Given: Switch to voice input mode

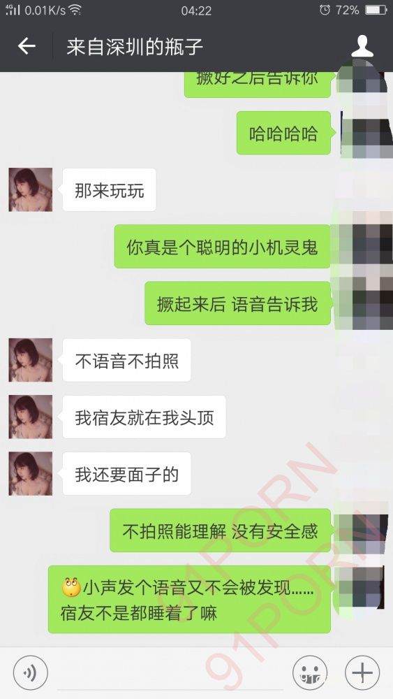Looking at the screenshot, I should 30,672.
